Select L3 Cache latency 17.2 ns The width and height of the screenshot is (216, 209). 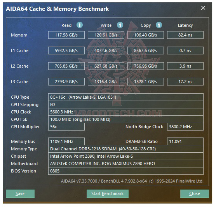(185, 82)
